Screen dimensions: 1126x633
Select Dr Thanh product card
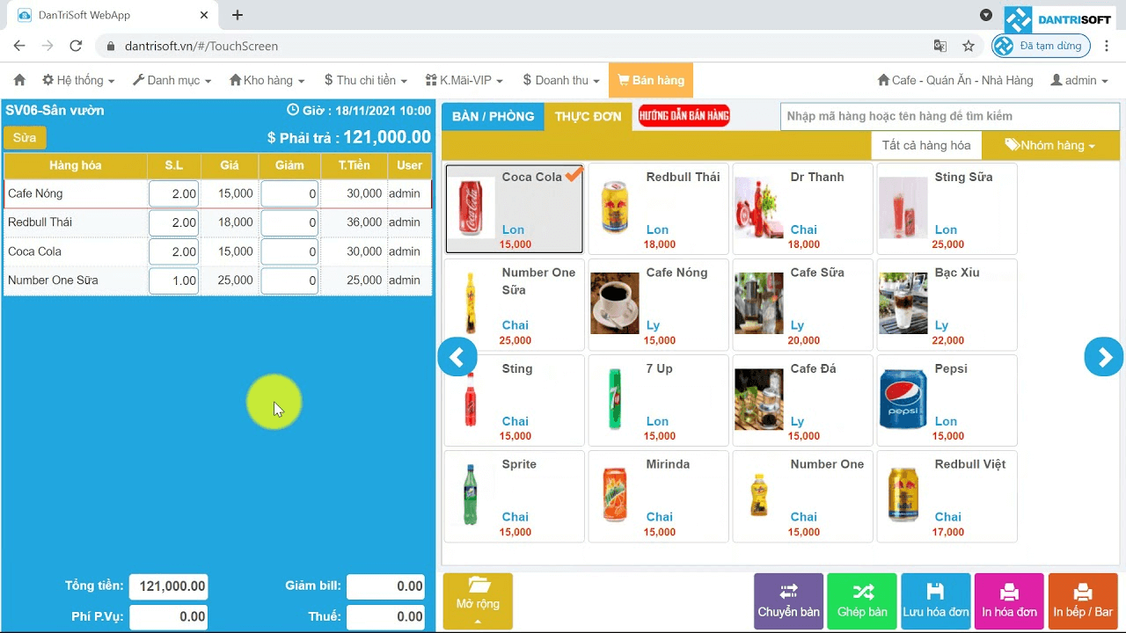tap(803, 207)
